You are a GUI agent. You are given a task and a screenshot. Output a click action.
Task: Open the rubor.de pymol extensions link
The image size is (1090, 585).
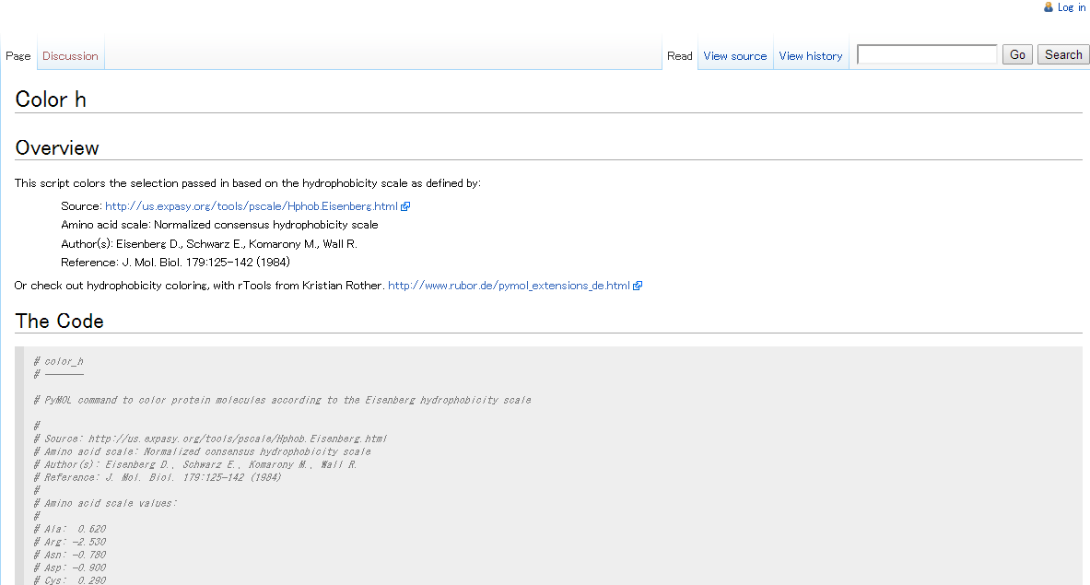click(x=509, y=286)
